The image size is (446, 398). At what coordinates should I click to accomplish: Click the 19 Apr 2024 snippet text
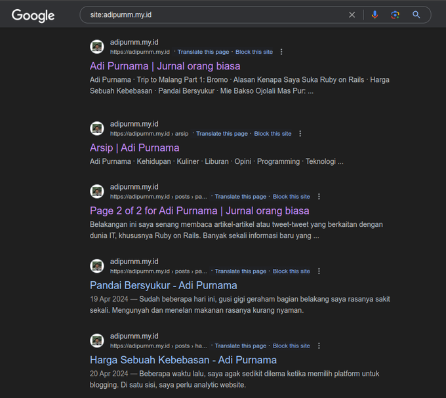(240, 304)
